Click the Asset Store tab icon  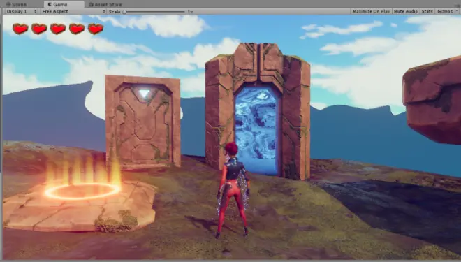point(91,4)
